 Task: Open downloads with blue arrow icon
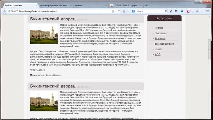point(182,11)
